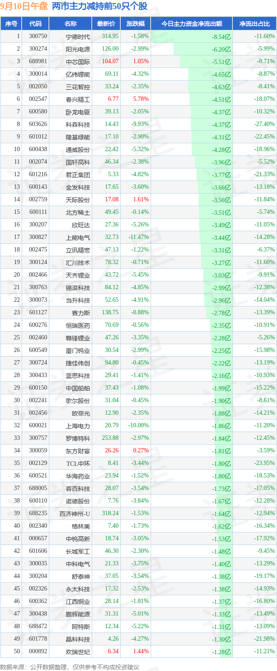The width and height of the screenshot is (277, 671).
Task: Select the stock name 江西铜业
Action: click(x=78, y=602)
